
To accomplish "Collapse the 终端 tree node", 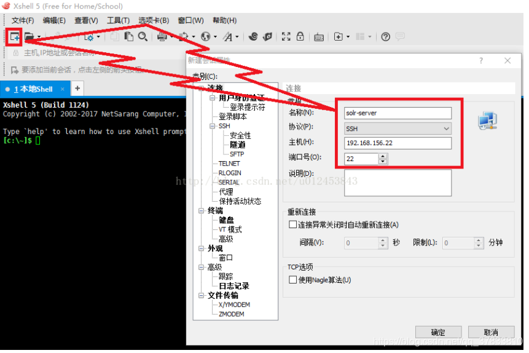I will (x=202, y=211).
